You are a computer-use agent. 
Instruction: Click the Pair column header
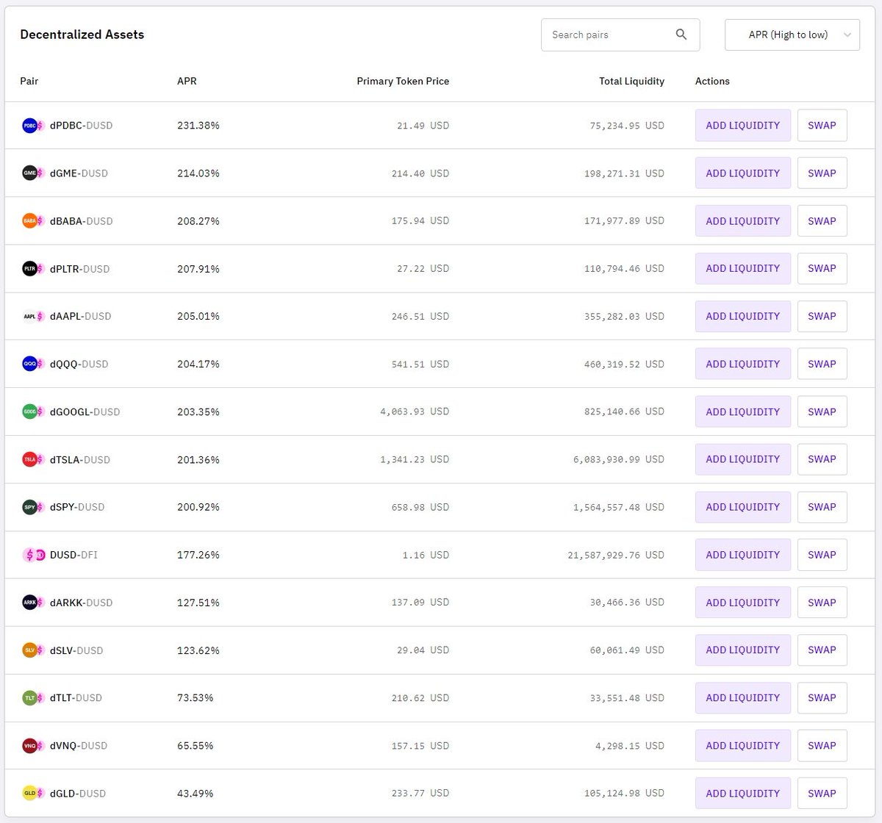tap(29, 81)
